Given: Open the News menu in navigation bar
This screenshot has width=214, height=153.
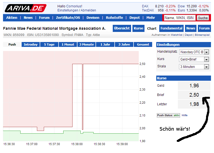Looking at the screenshot, I should coord(28,18).
